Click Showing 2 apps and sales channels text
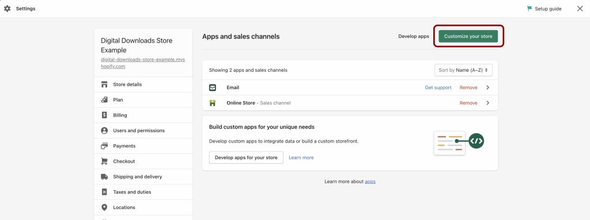Screen dimensions: 590x220 248,70
